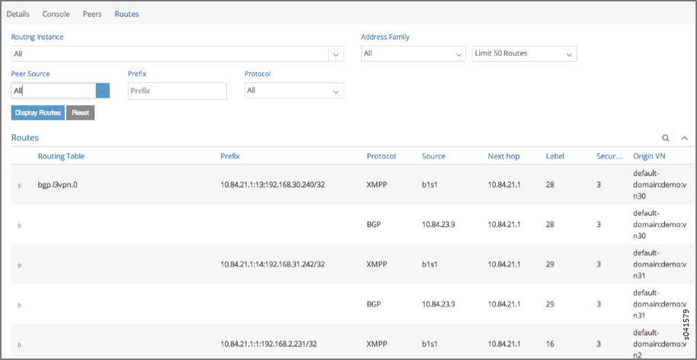Viewport: 697px width, 360px height.
Task: Sort by the Next hop column header
Action: click(x=504, y=156)
